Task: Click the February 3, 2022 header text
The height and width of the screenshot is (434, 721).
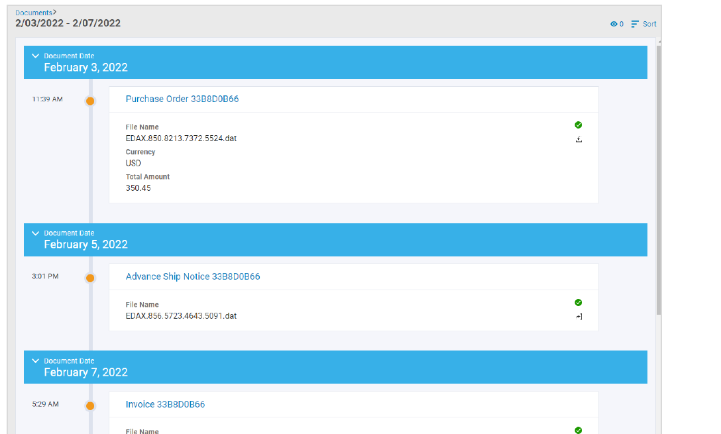Action: click(x=85, y=68)
